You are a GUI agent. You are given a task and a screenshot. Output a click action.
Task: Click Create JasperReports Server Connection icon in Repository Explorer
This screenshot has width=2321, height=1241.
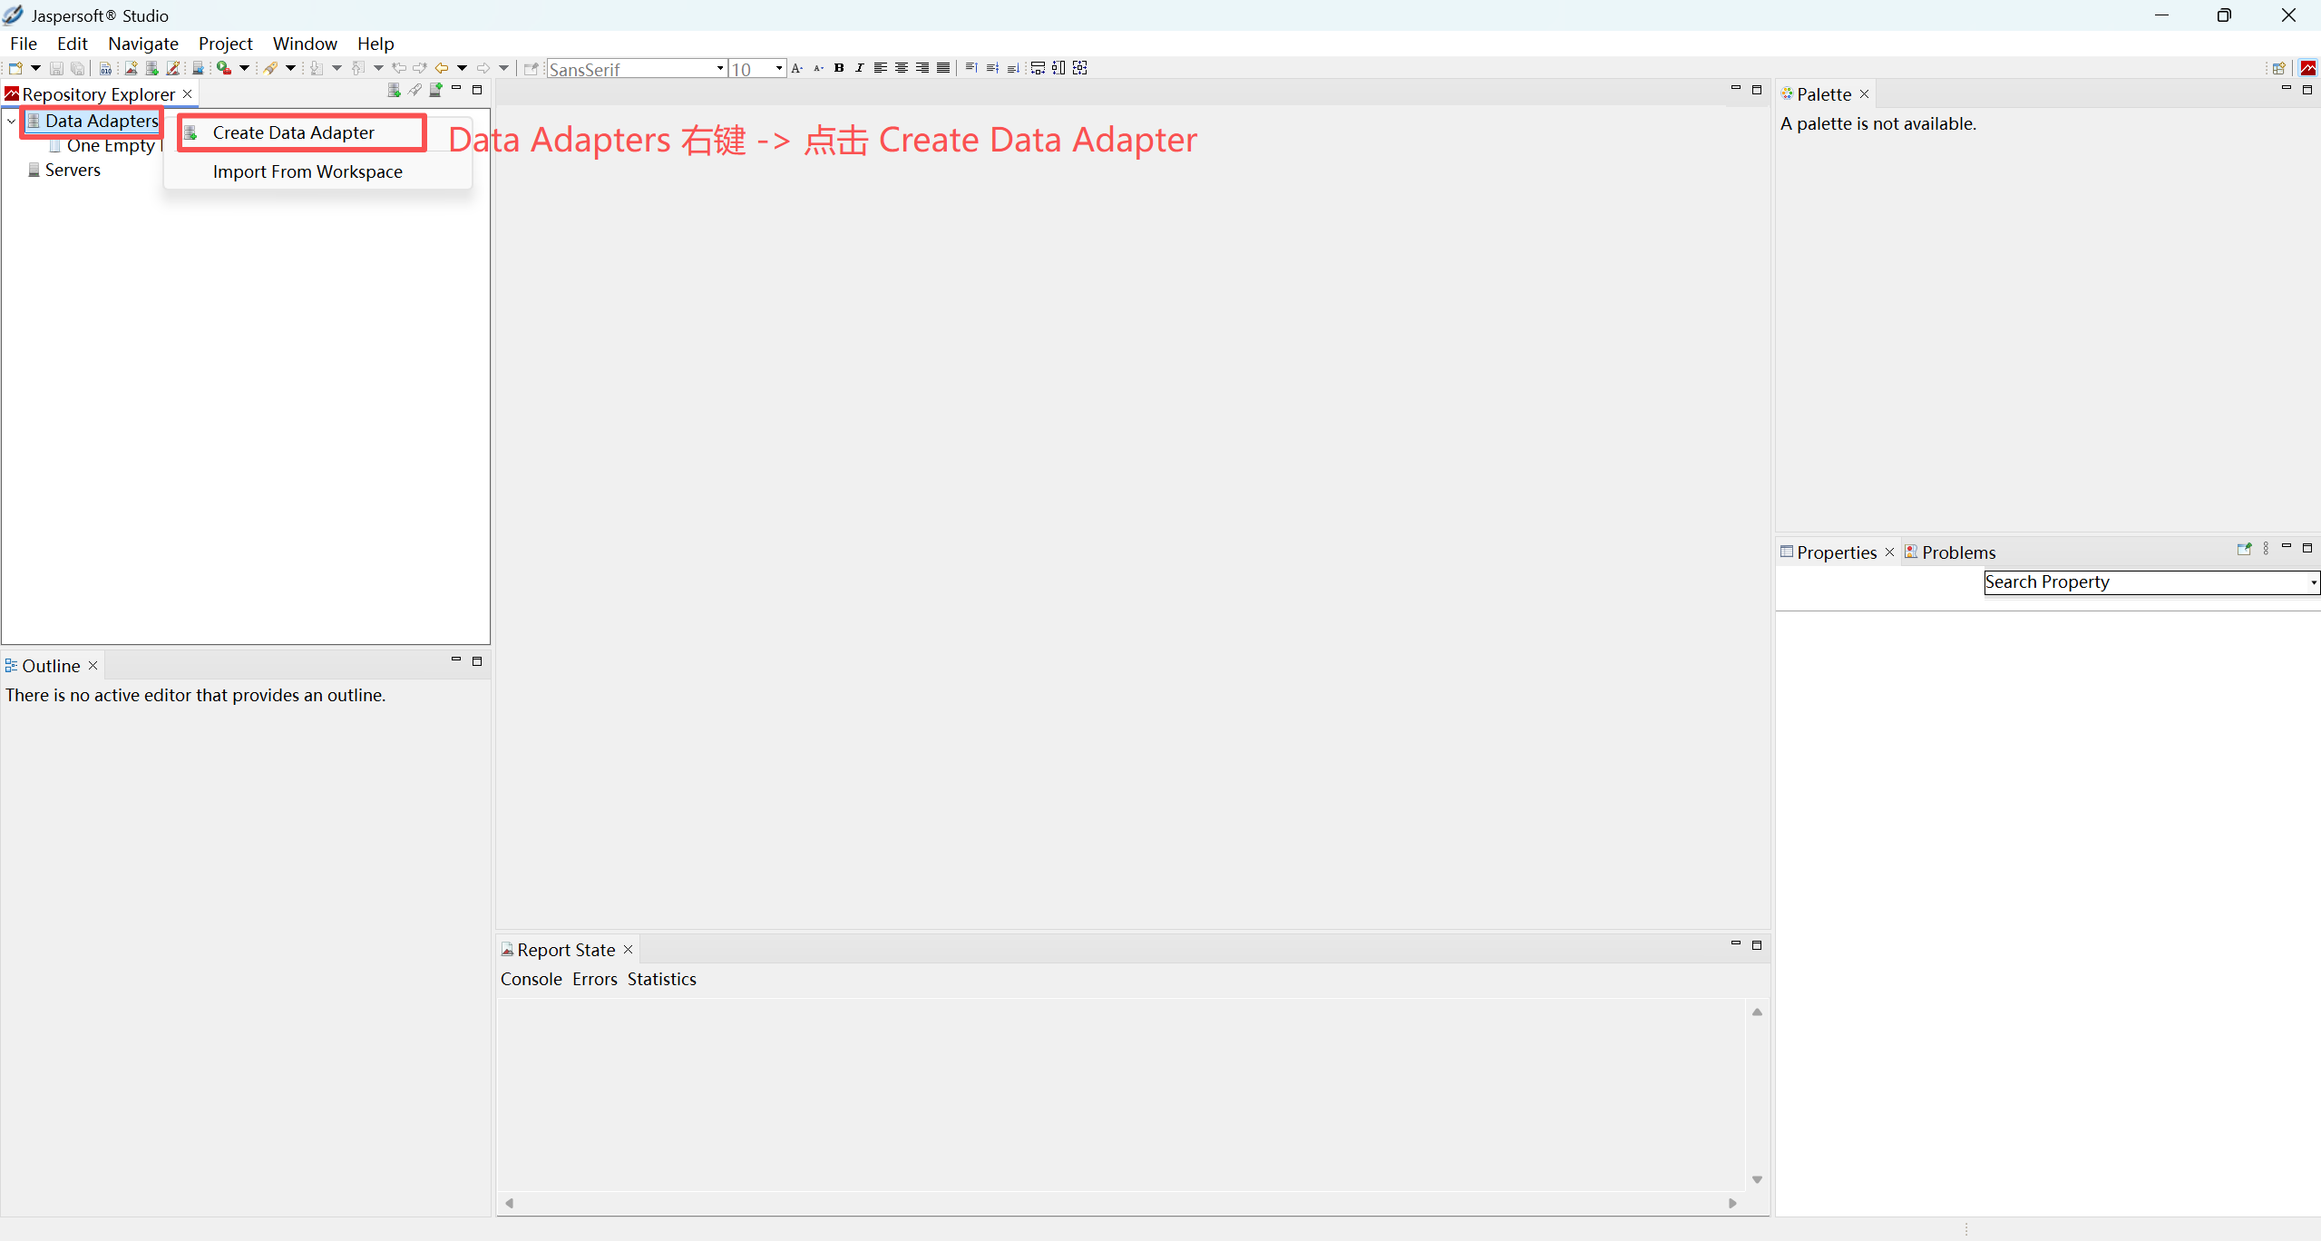pyautogui.click(x=436, y=90)
